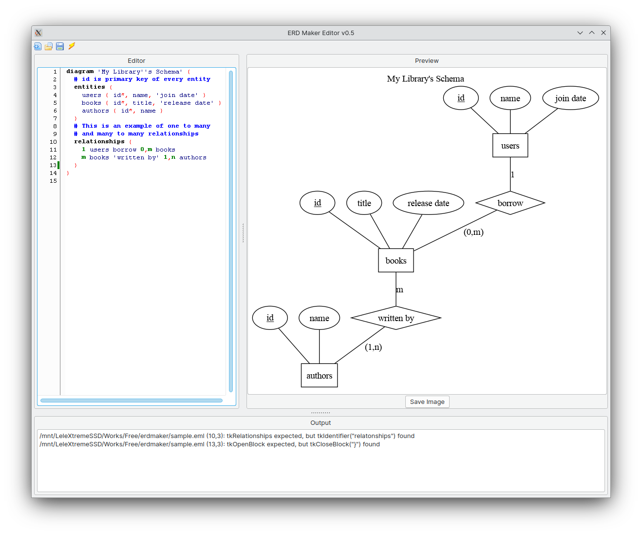
Task: Save the diagram with the floppy disk icon
Action: [59, 46]
